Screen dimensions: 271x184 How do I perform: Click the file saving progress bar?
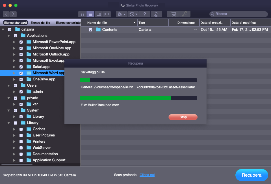point(138,98)
